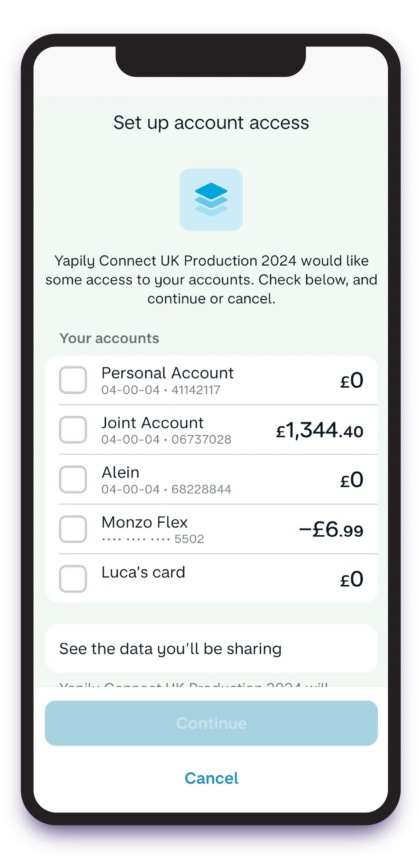
Task: Click the stacked layers icon
Action: pos(211,200)
